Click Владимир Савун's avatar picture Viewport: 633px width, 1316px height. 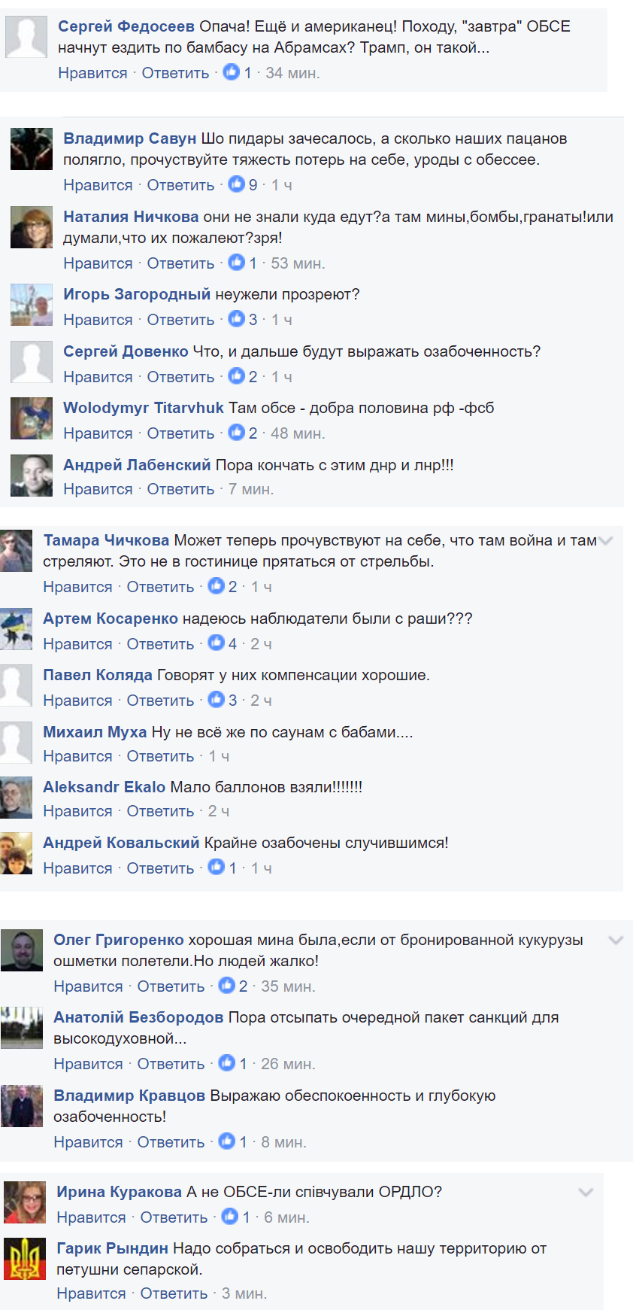coord(32,149)
